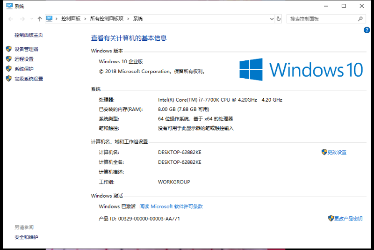Click the Windows 10 logo
The height and width of the screenshot is (250, 374).
301,70
